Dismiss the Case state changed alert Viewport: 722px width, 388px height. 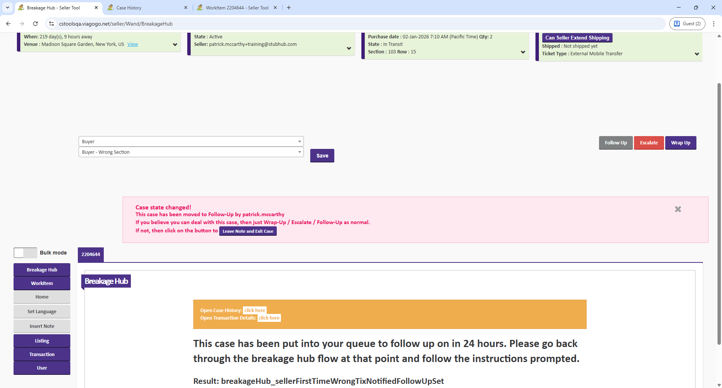pos(678,209)
